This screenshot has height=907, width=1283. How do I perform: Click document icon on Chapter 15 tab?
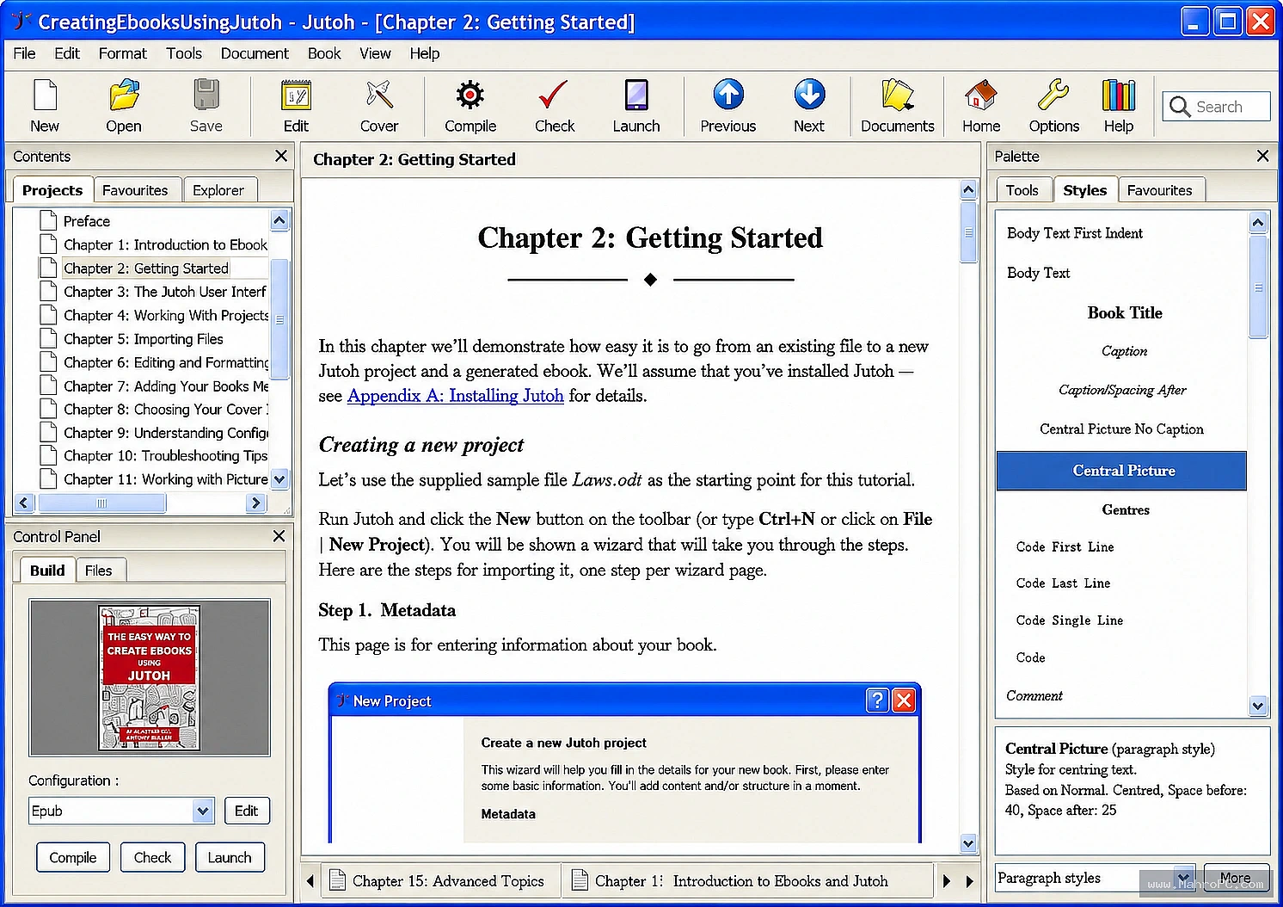point(338,880)
